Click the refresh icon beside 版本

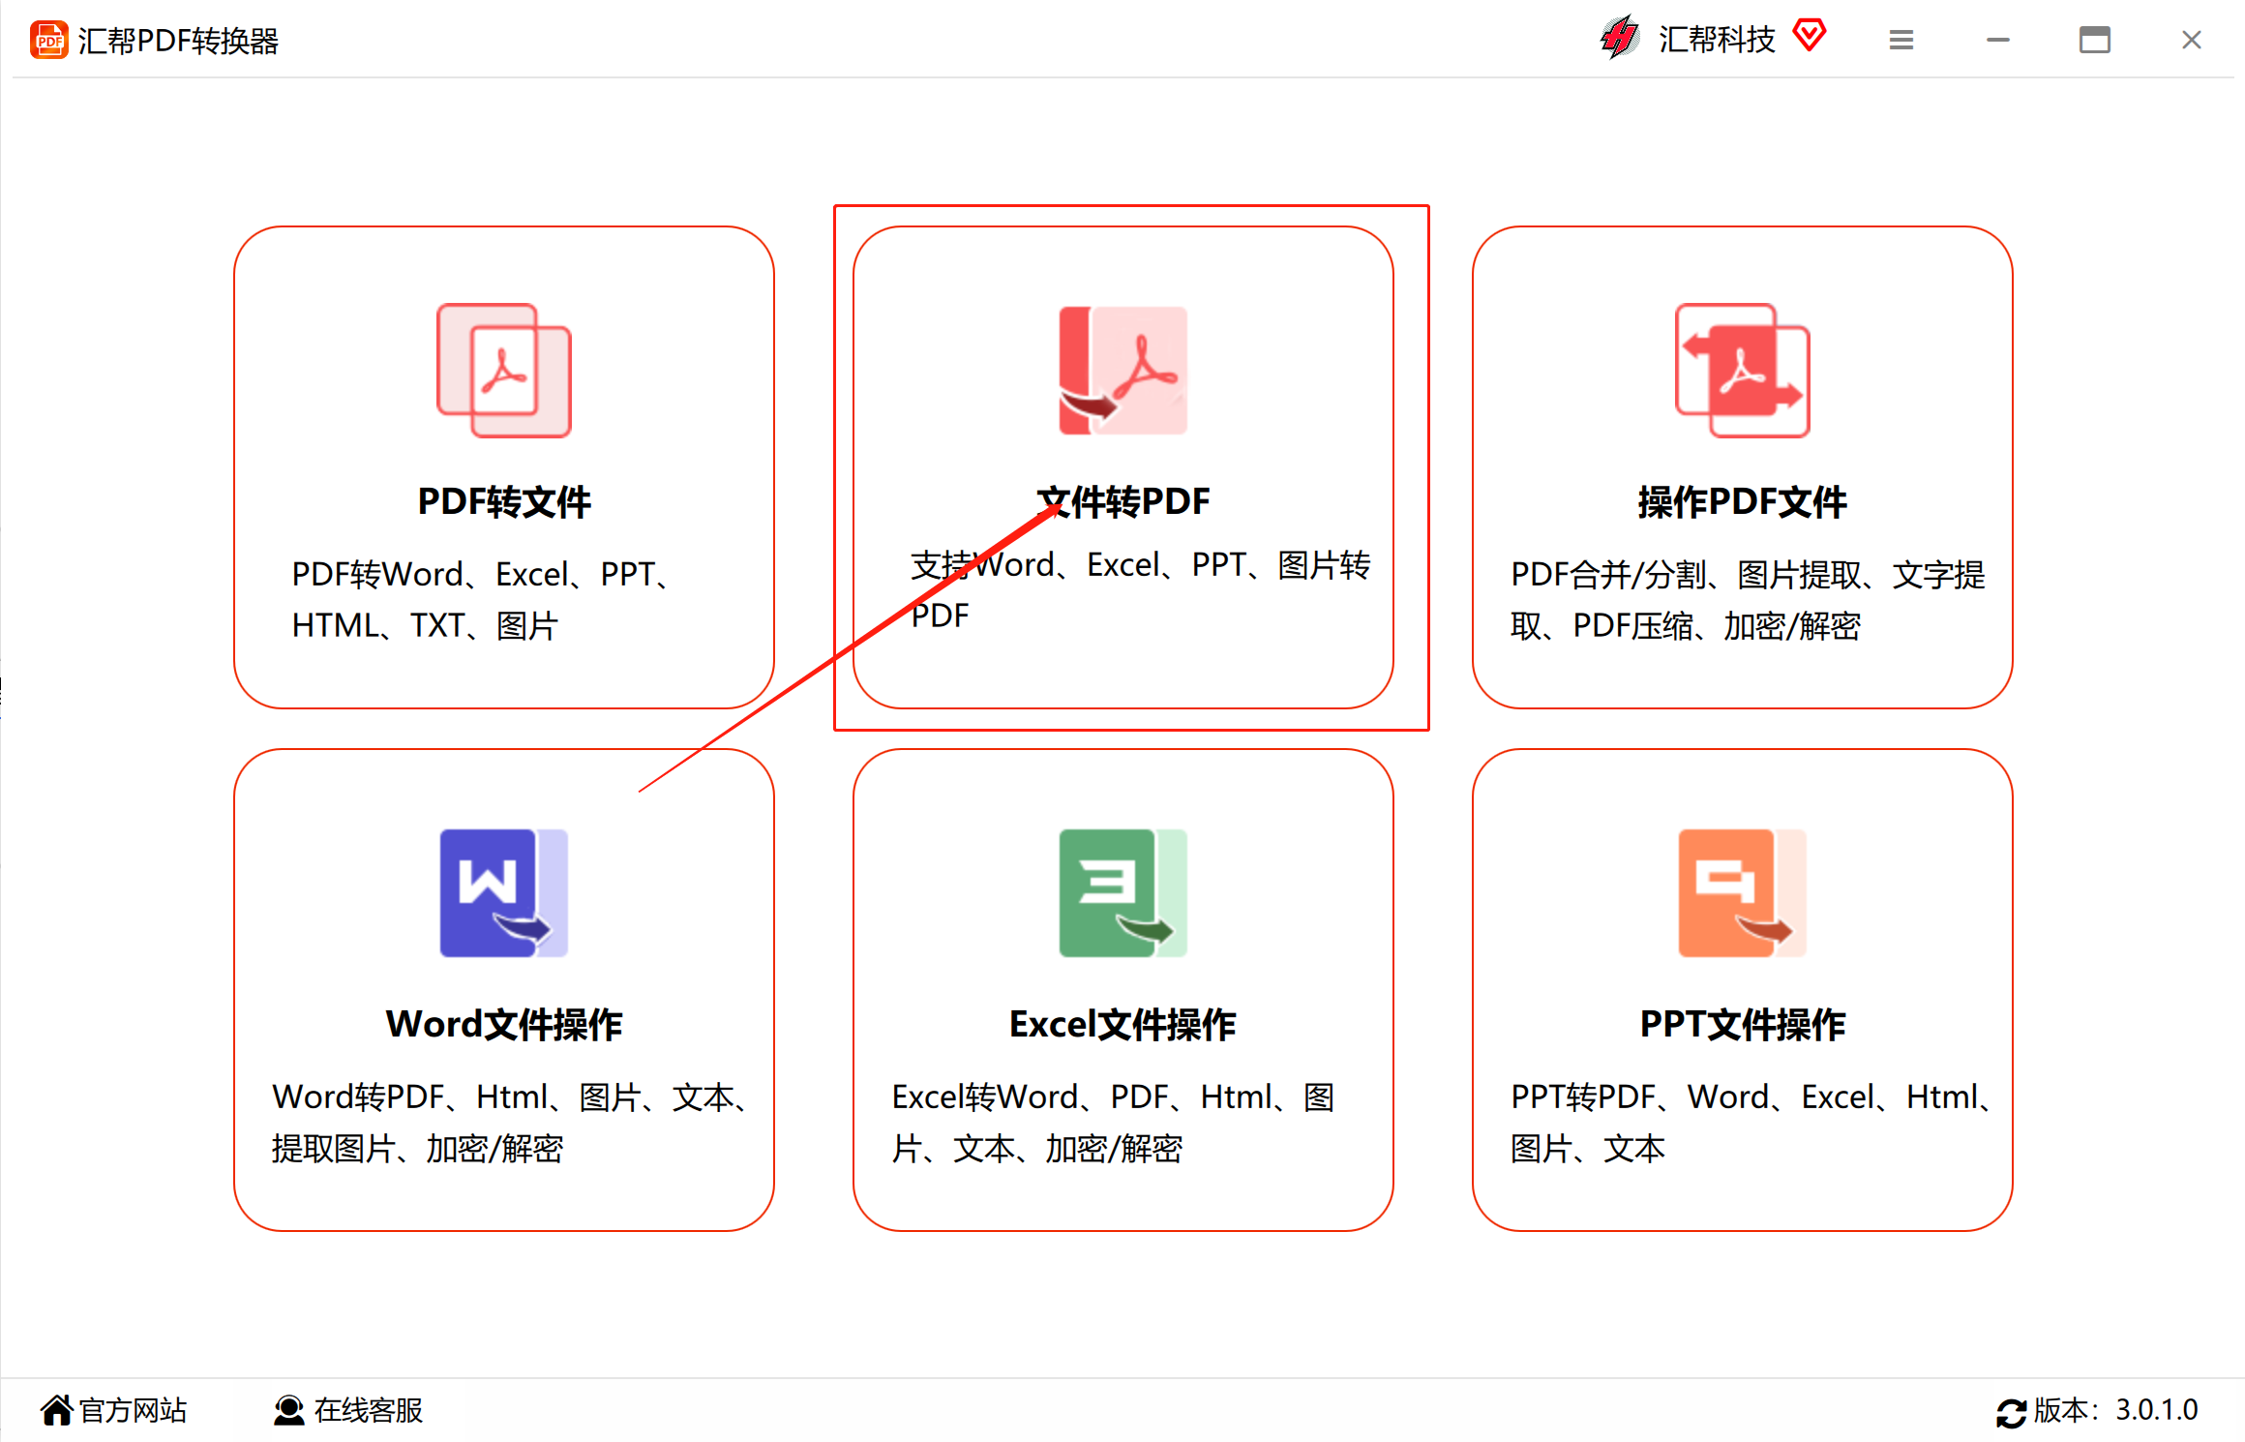pyautogui.click(x=2012, y=1413)
